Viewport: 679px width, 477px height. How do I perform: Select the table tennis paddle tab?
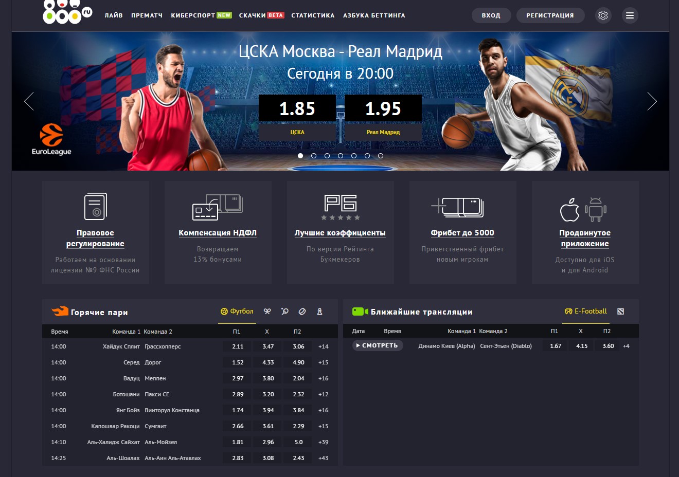[285, 311]
